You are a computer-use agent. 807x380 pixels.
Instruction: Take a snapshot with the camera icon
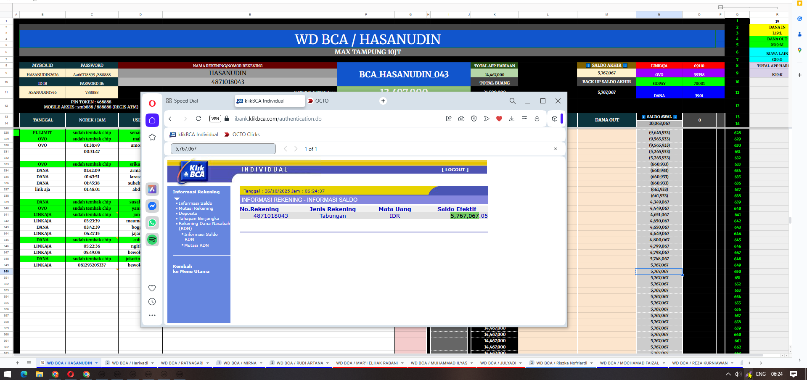click(x=461, y=119)
